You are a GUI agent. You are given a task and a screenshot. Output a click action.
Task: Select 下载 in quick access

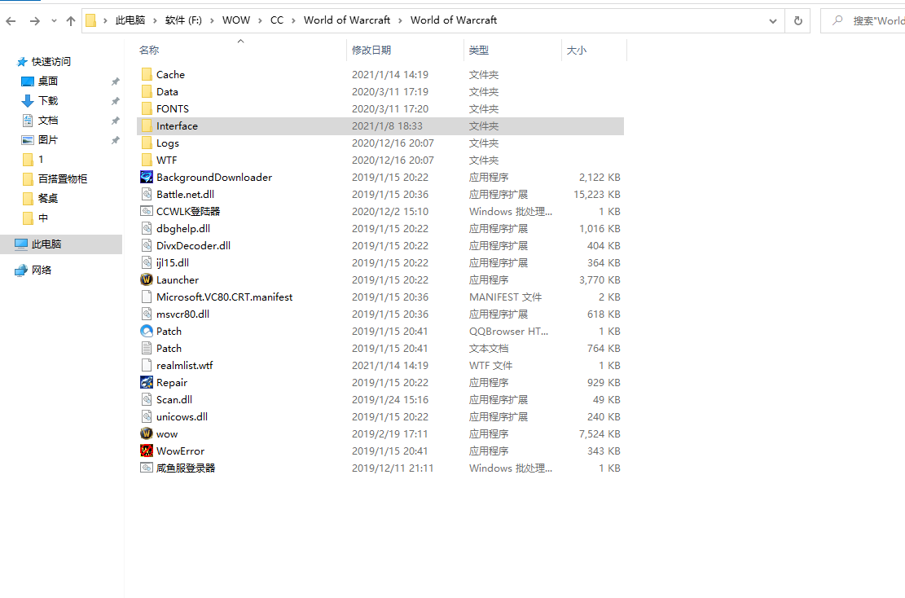(x=48, y=101)
